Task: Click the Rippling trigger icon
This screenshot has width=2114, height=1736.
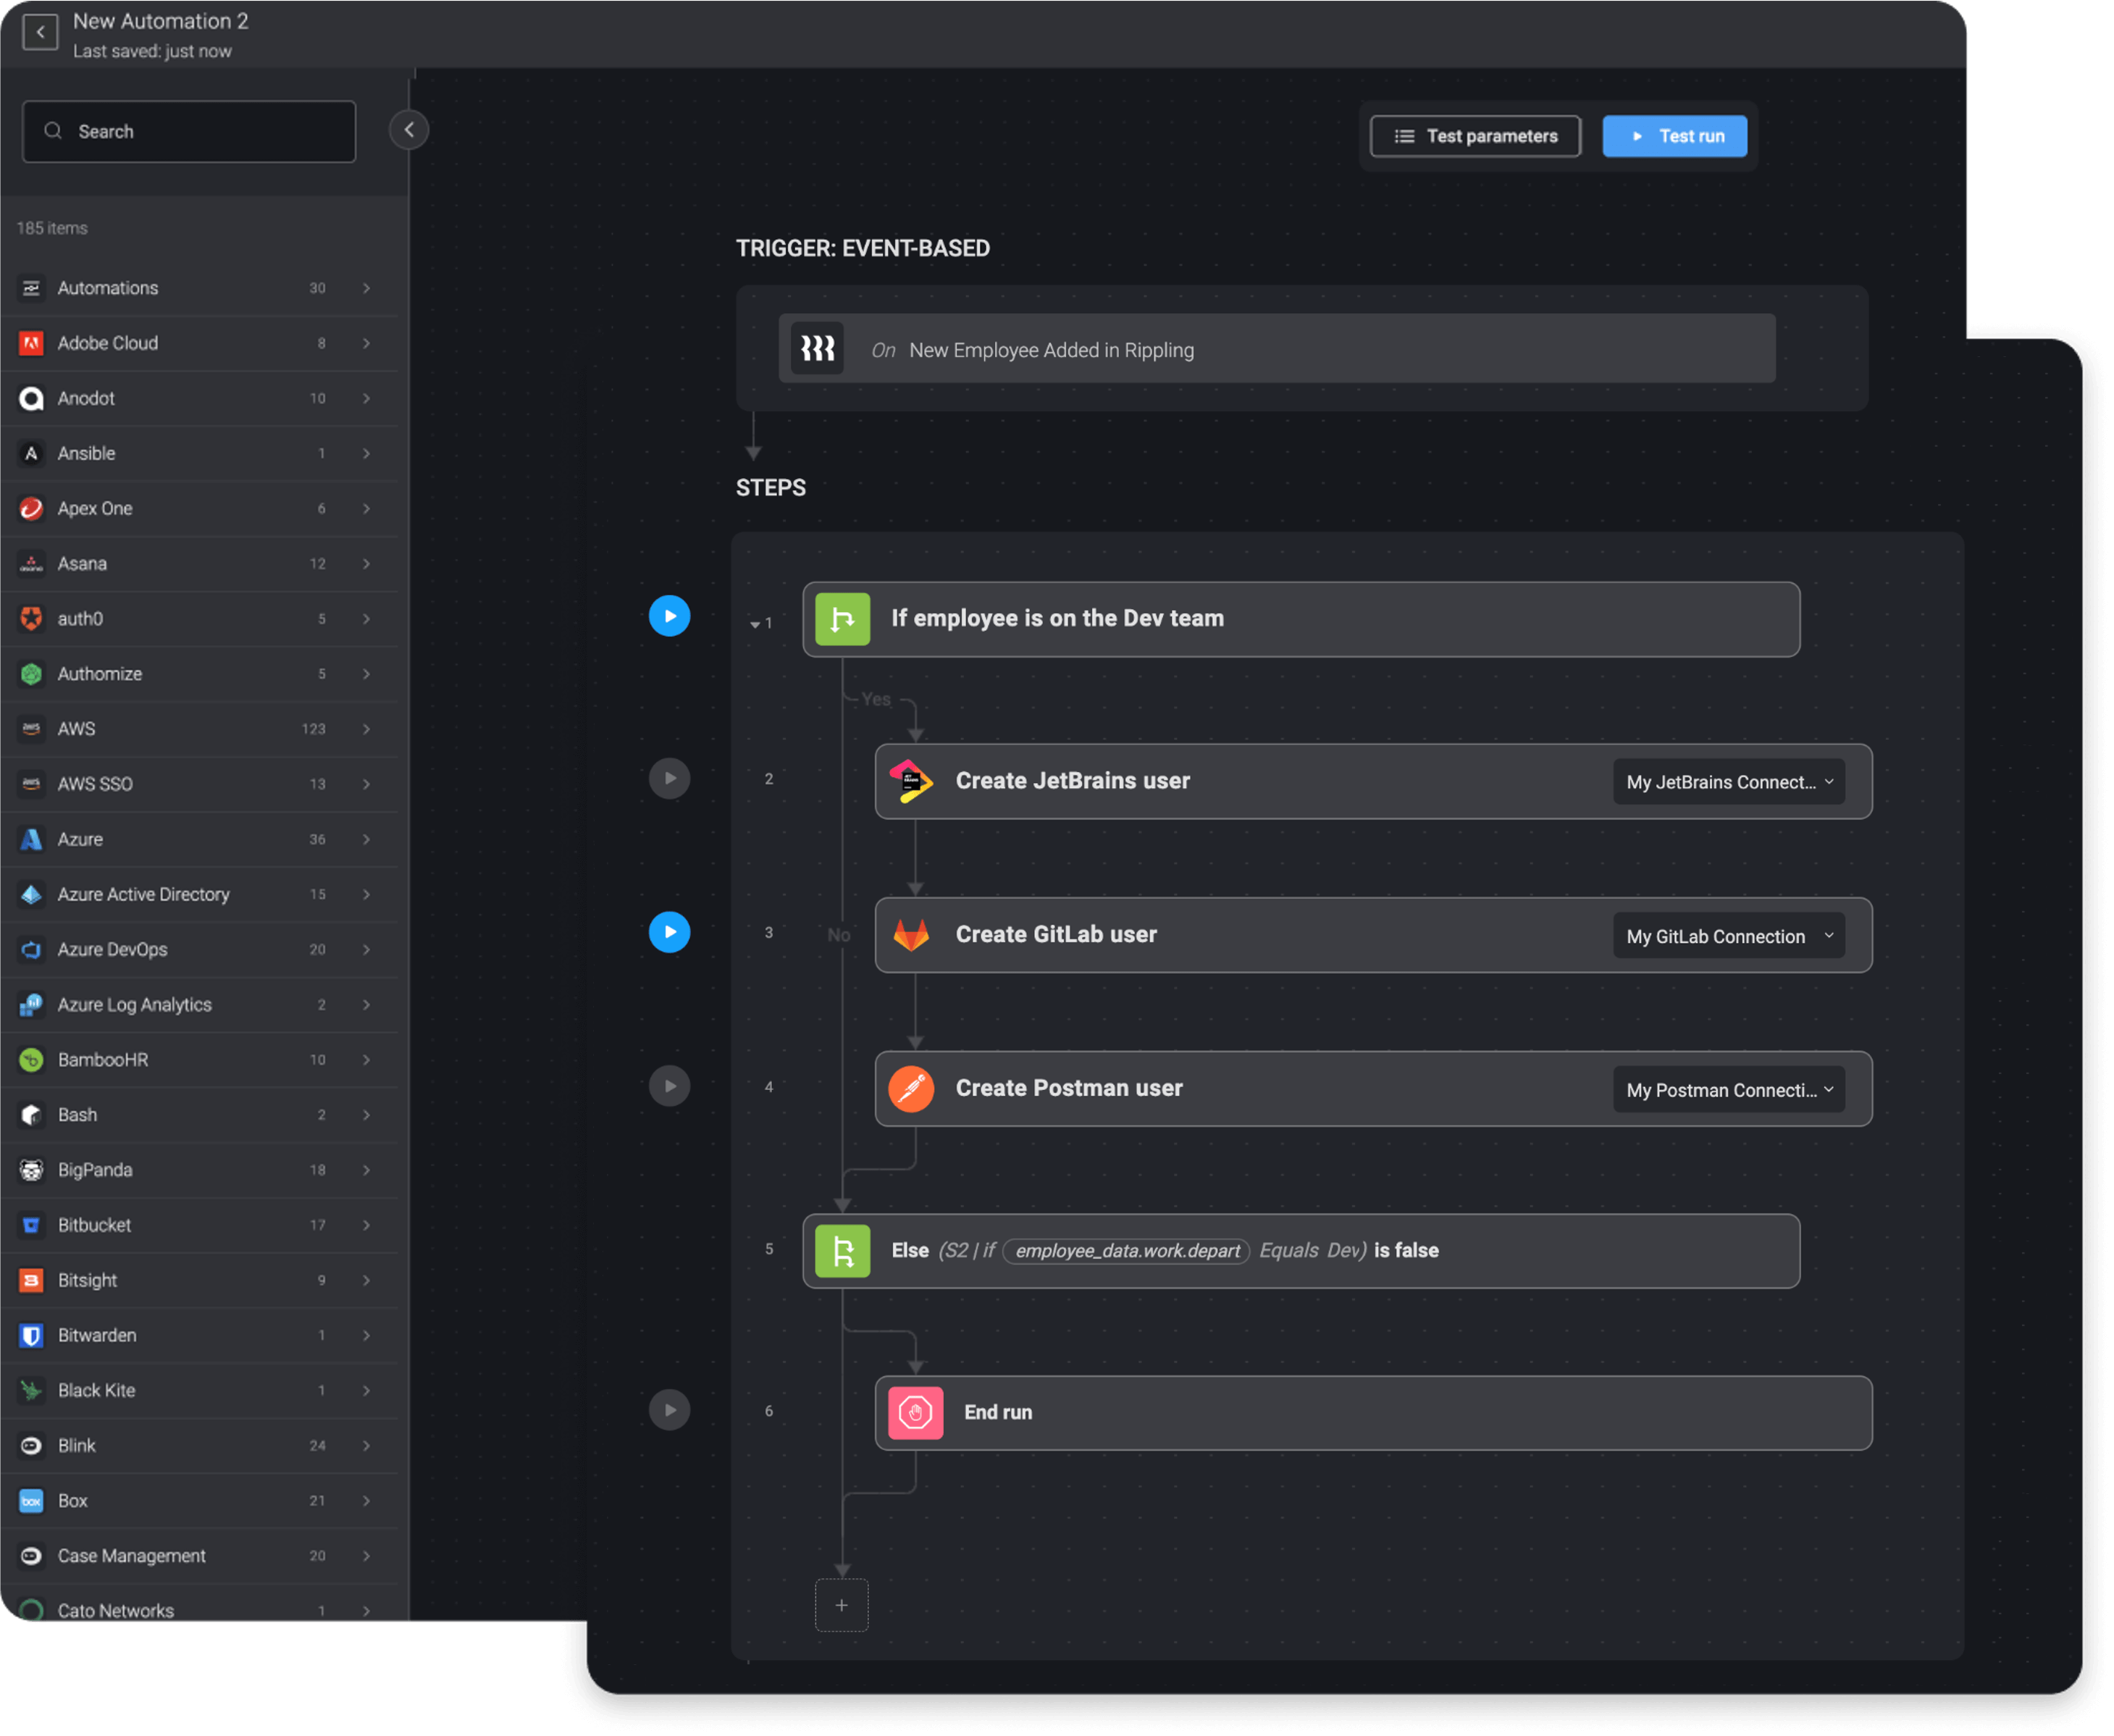Action: pos(816,348)
